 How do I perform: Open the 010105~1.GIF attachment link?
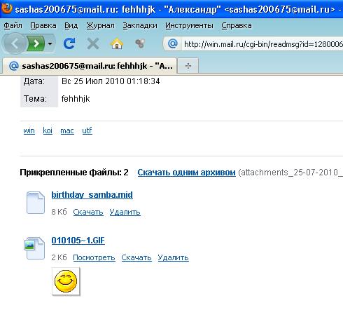coord(78,241)
